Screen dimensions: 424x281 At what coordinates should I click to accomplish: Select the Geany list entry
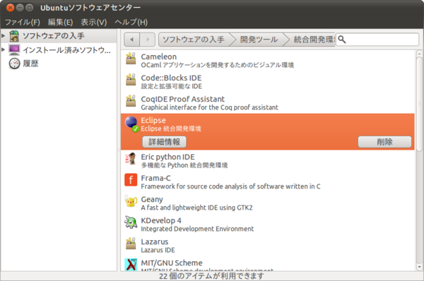coord(267,203)
